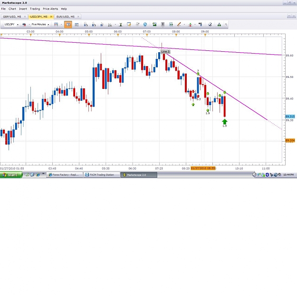Viewport: 297px width, 297px height.
Task: Expand hidden system tray icons arrow
Action: coord(254,175)
